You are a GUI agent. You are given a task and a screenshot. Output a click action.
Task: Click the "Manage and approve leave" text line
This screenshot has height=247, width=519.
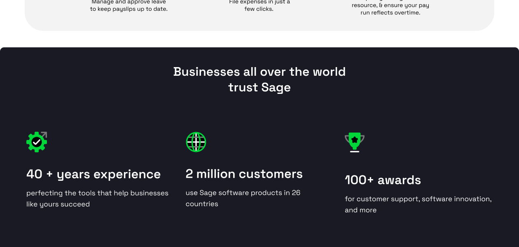[129, 2]
